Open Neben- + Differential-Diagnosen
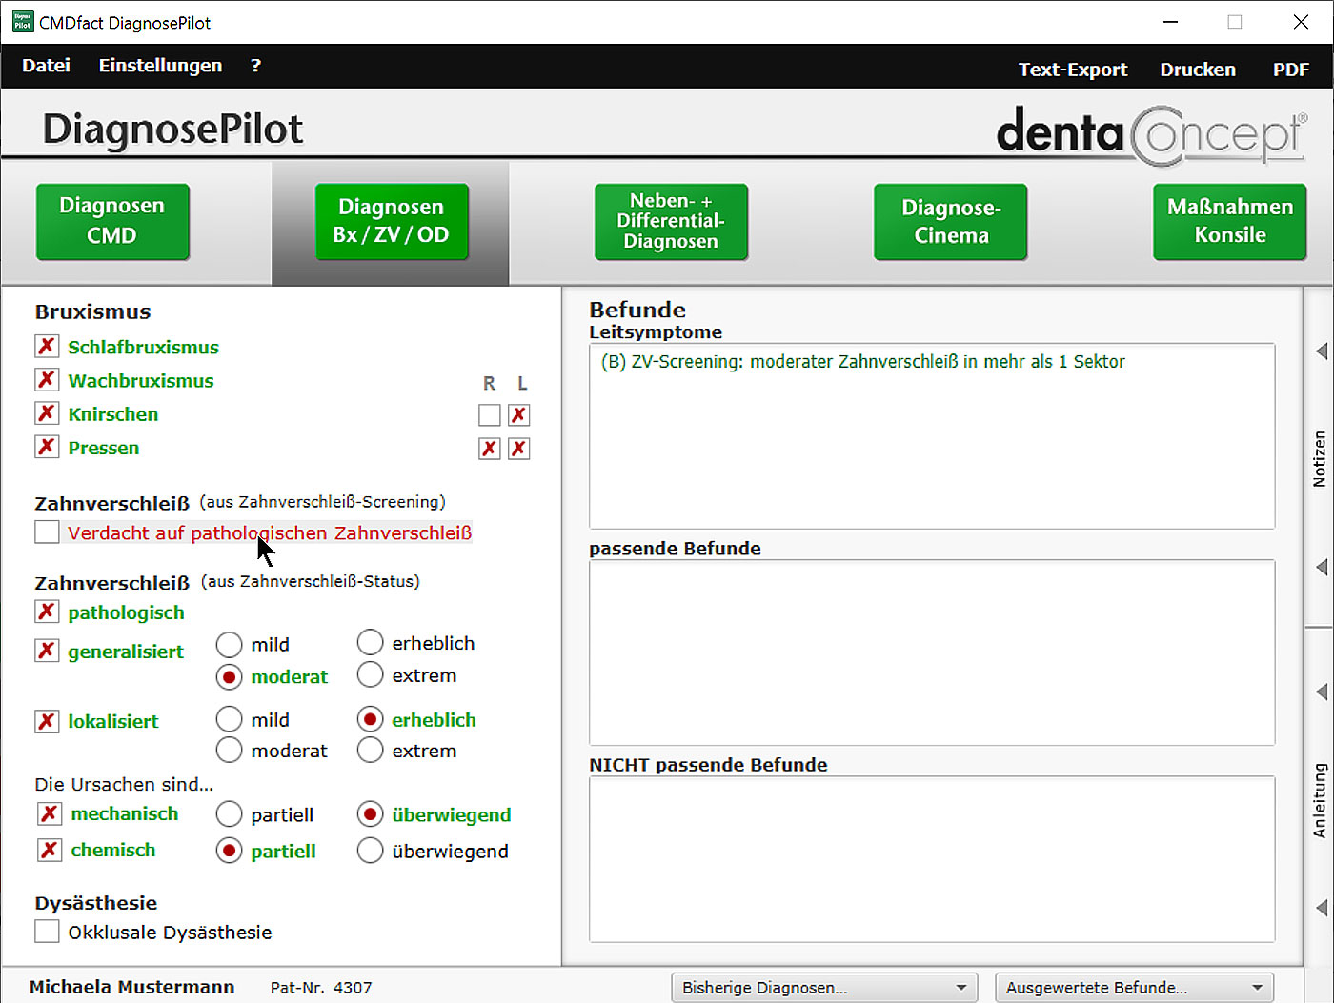1334x1003 pixels. 671,221
